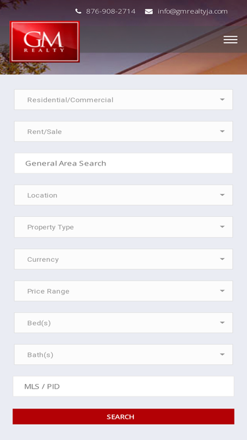Choose a Price Range option
Screen dimensions: 247x440
124,291
